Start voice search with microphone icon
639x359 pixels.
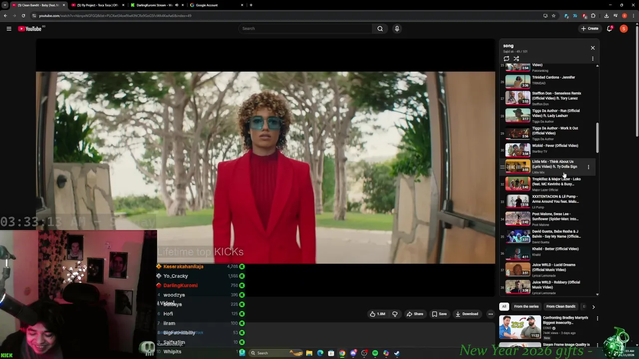397,28
